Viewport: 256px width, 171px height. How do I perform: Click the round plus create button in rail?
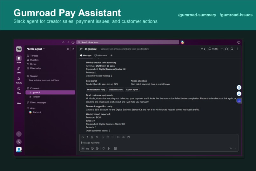click(19, 134)
